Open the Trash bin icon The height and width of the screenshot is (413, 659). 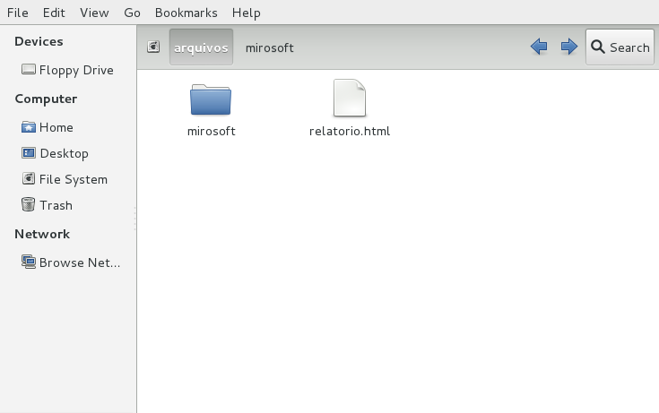(x=29, y=205)
